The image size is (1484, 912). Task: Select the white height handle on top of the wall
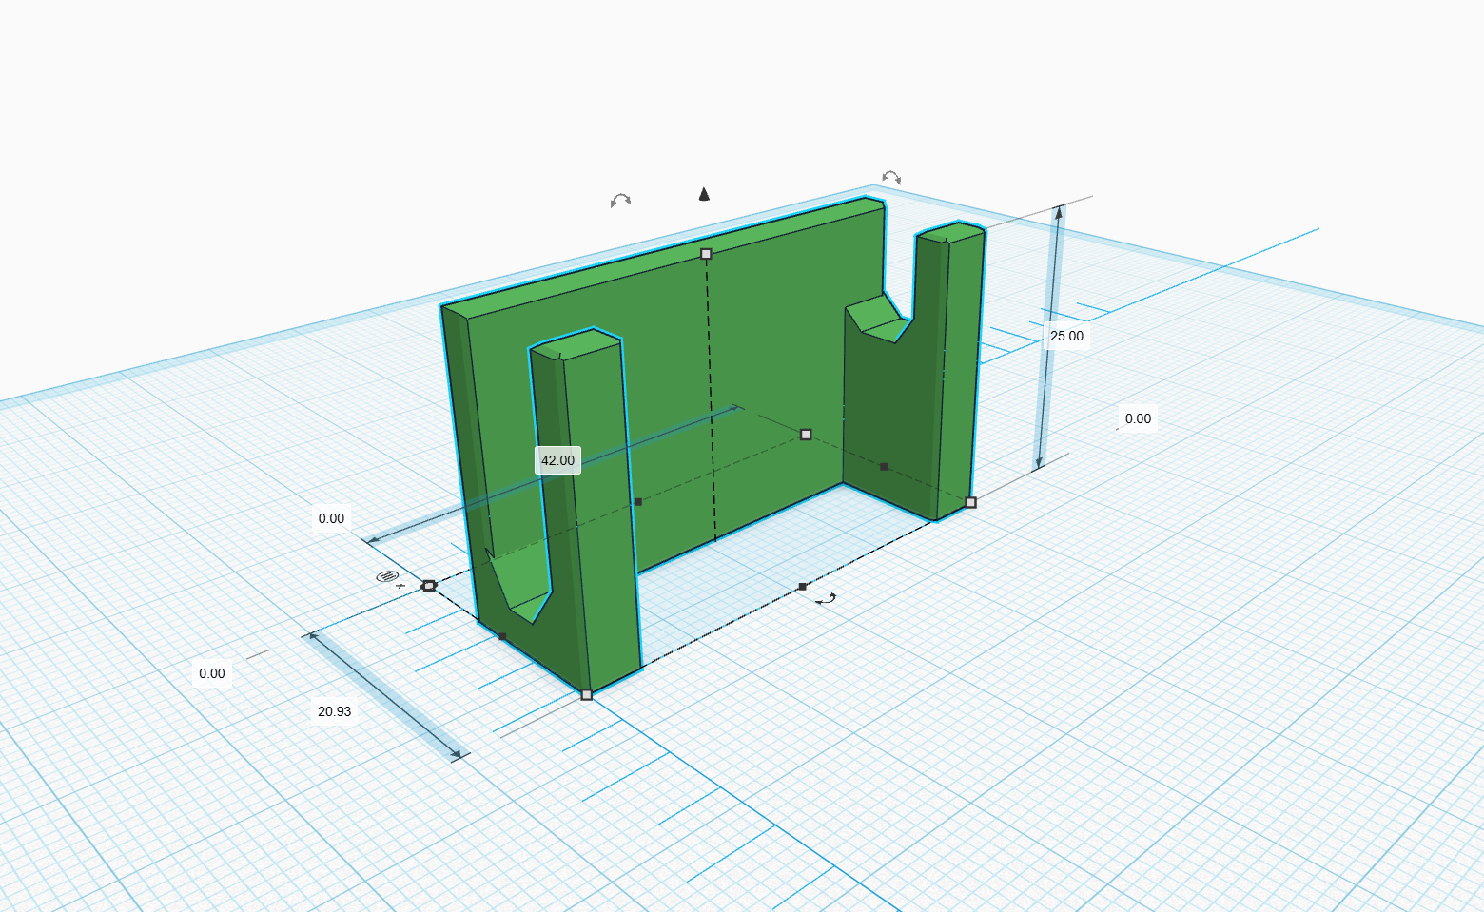click(706, 254)
